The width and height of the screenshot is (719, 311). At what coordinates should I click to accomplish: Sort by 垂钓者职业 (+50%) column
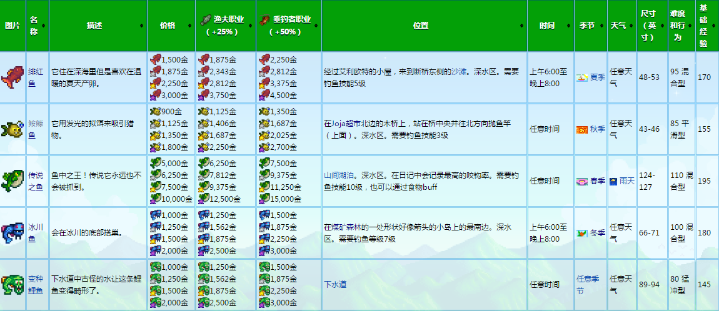(289, 26)
